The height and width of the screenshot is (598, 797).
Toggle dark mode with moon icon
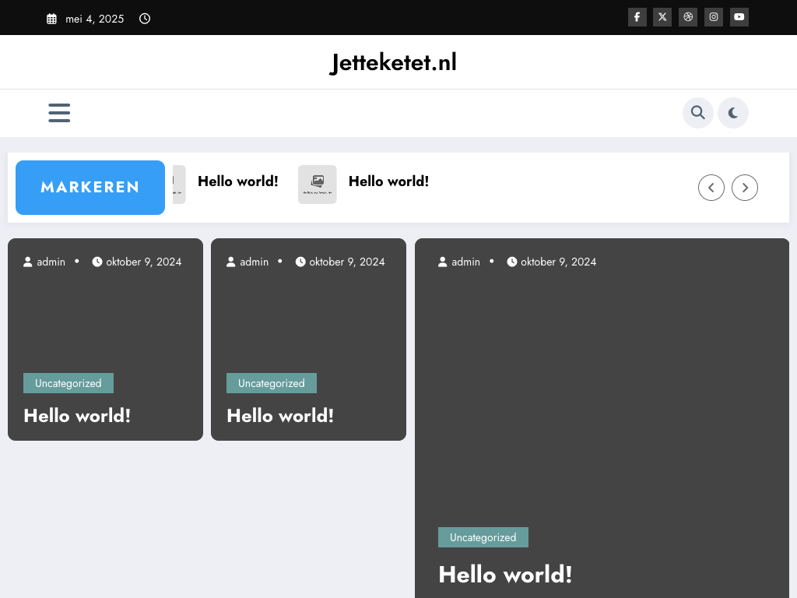click(x=733, y=113)
